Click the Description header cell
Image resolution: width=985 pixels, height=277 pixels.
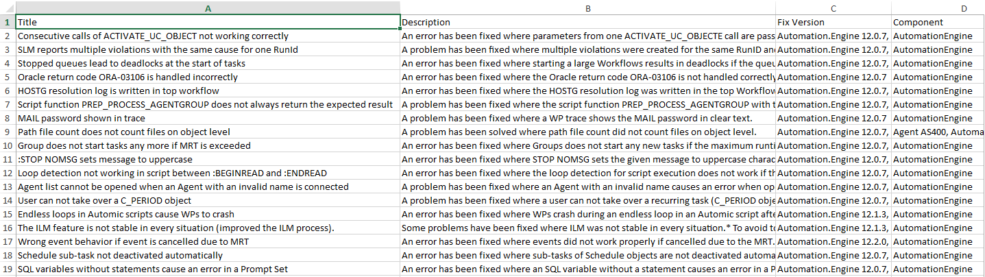pyautogui.click(x=587, y=22)
